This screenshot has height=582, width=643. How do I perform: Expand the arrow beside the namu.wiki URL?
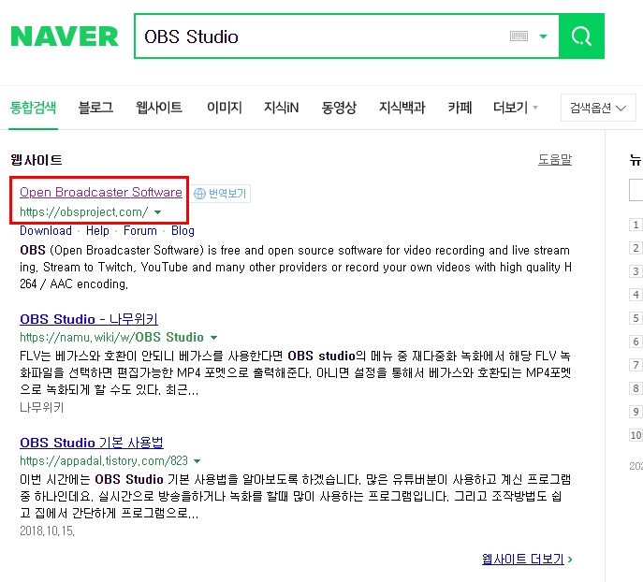click(213, 338)
